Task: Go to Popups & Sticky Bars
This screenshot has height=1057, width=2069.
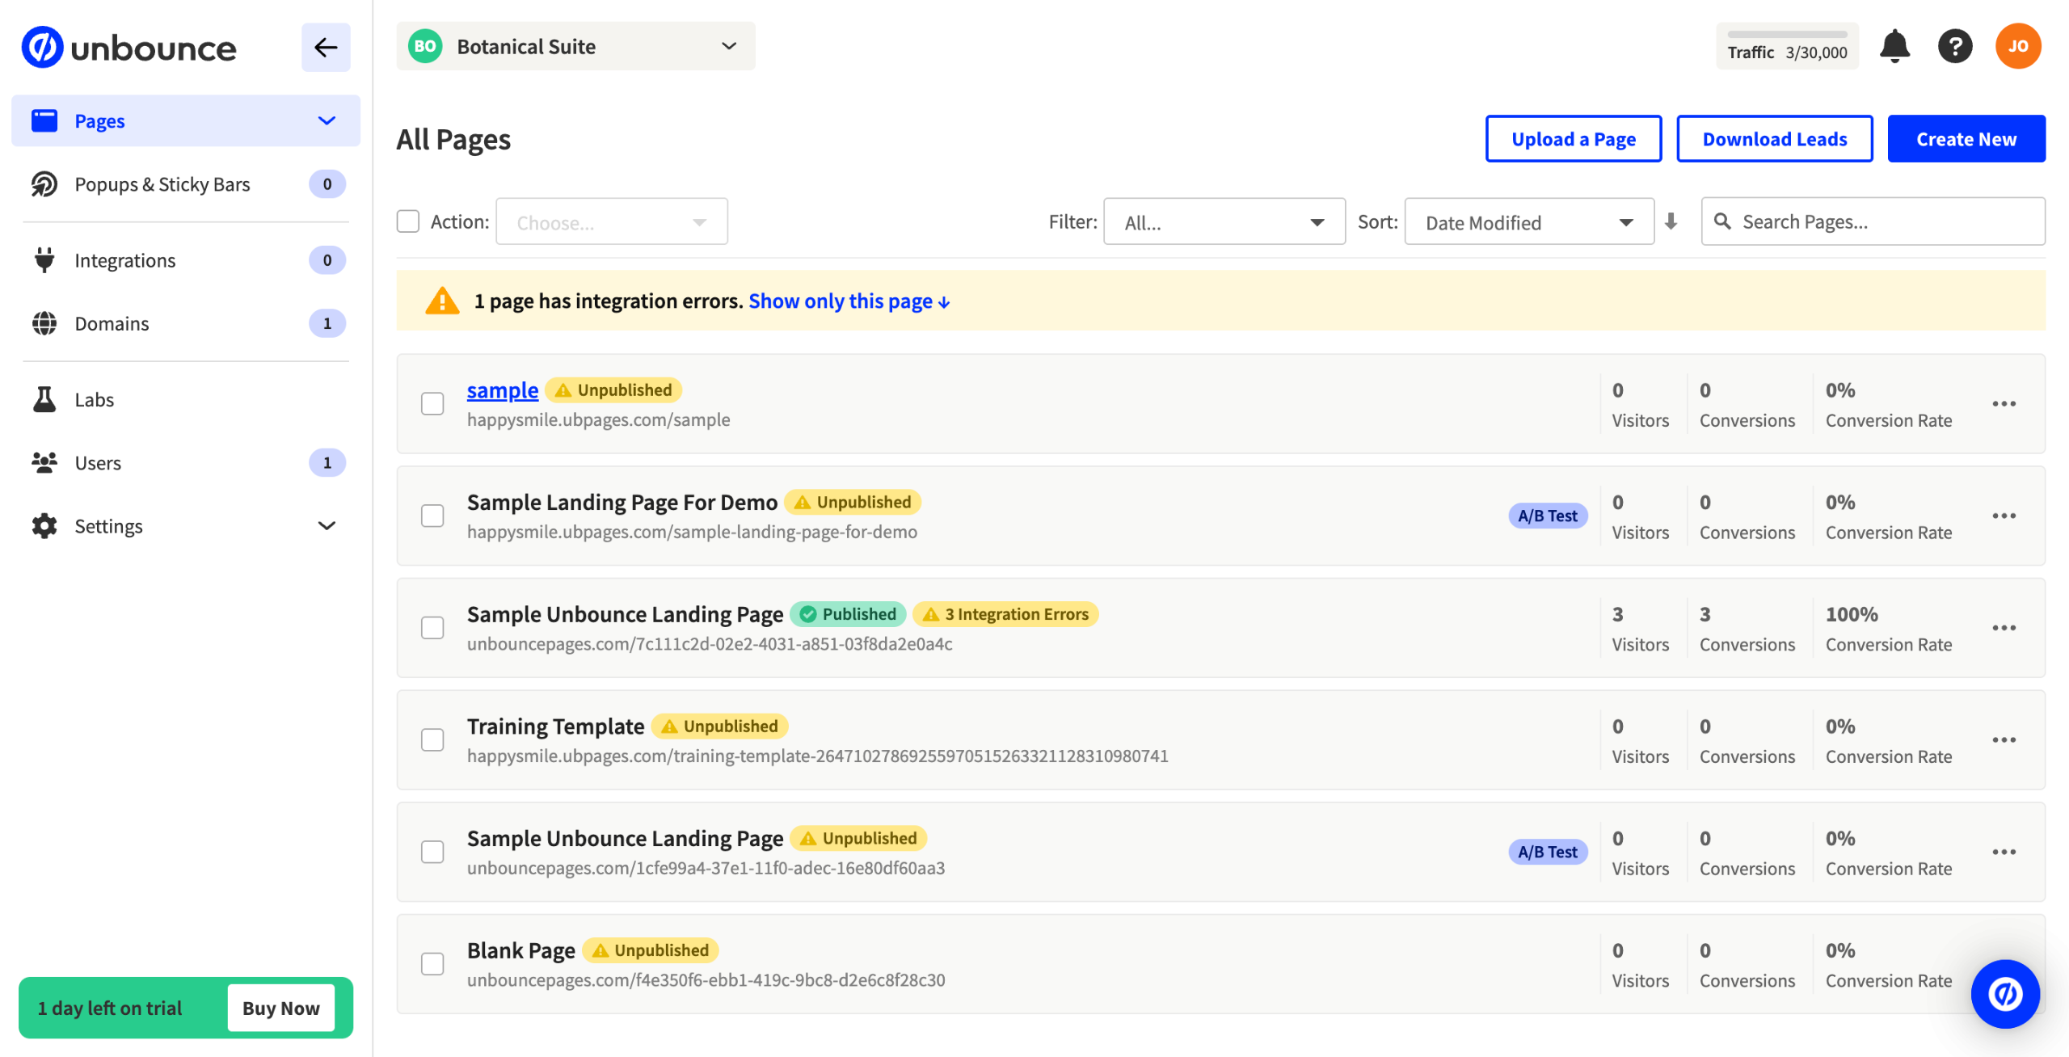Action: click(x=162, y=184)
